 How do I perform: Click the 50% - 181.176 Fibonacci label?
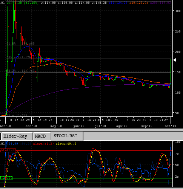pyautogui.click(x=19, y=57)
